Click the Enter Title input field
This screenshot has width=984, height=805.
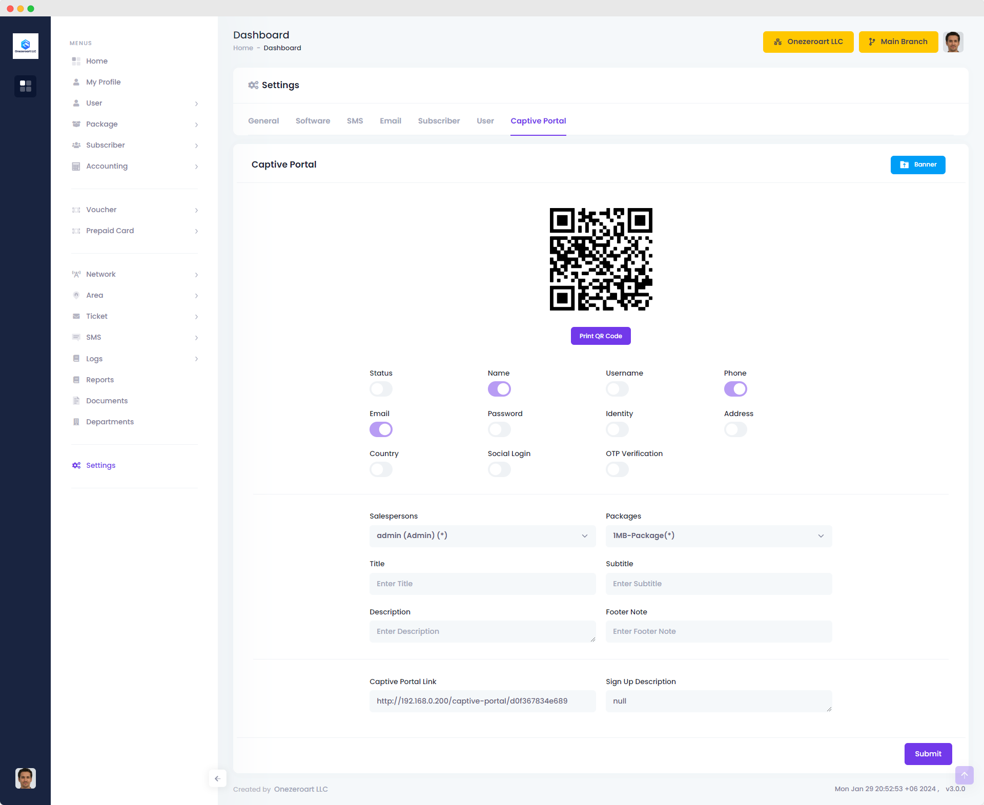coord(482,584)
